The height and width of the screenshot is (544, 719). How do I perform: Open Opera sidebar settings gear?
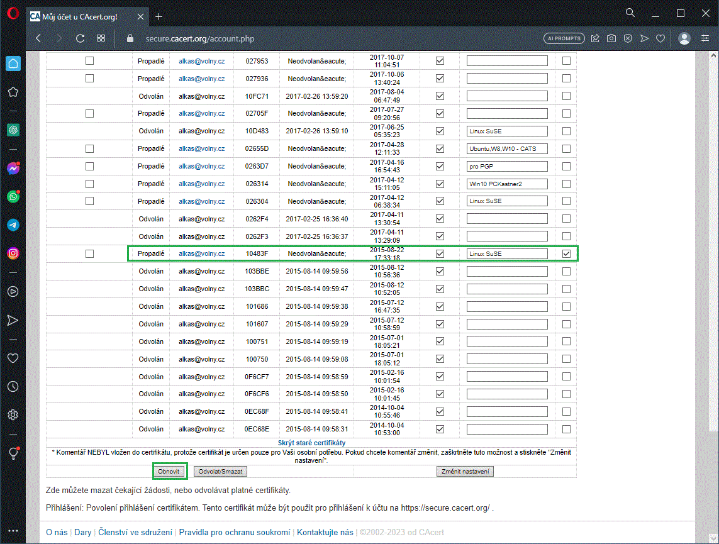pyautogui.click(x=13, y=415)
